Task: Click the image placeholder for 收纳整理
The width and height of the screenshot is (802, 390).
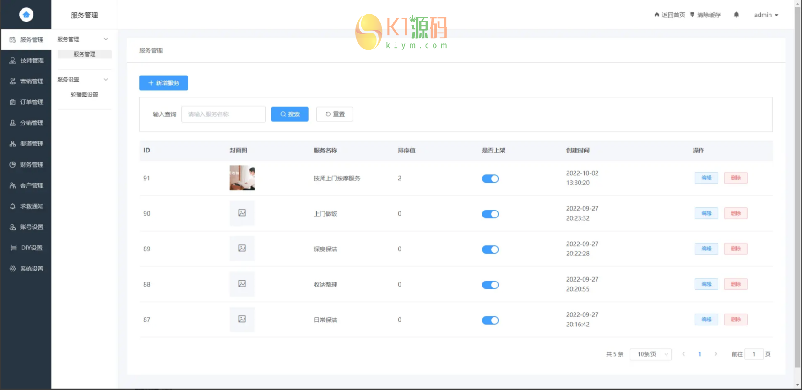Action: (242, 284)
